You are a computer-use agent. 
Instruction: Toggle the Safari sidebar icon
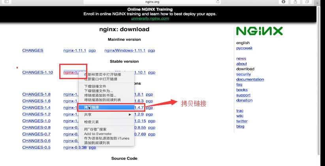point(7,2)
